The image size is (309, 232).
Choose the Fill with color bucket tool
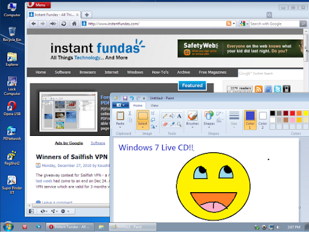click(x=172, y=116)
